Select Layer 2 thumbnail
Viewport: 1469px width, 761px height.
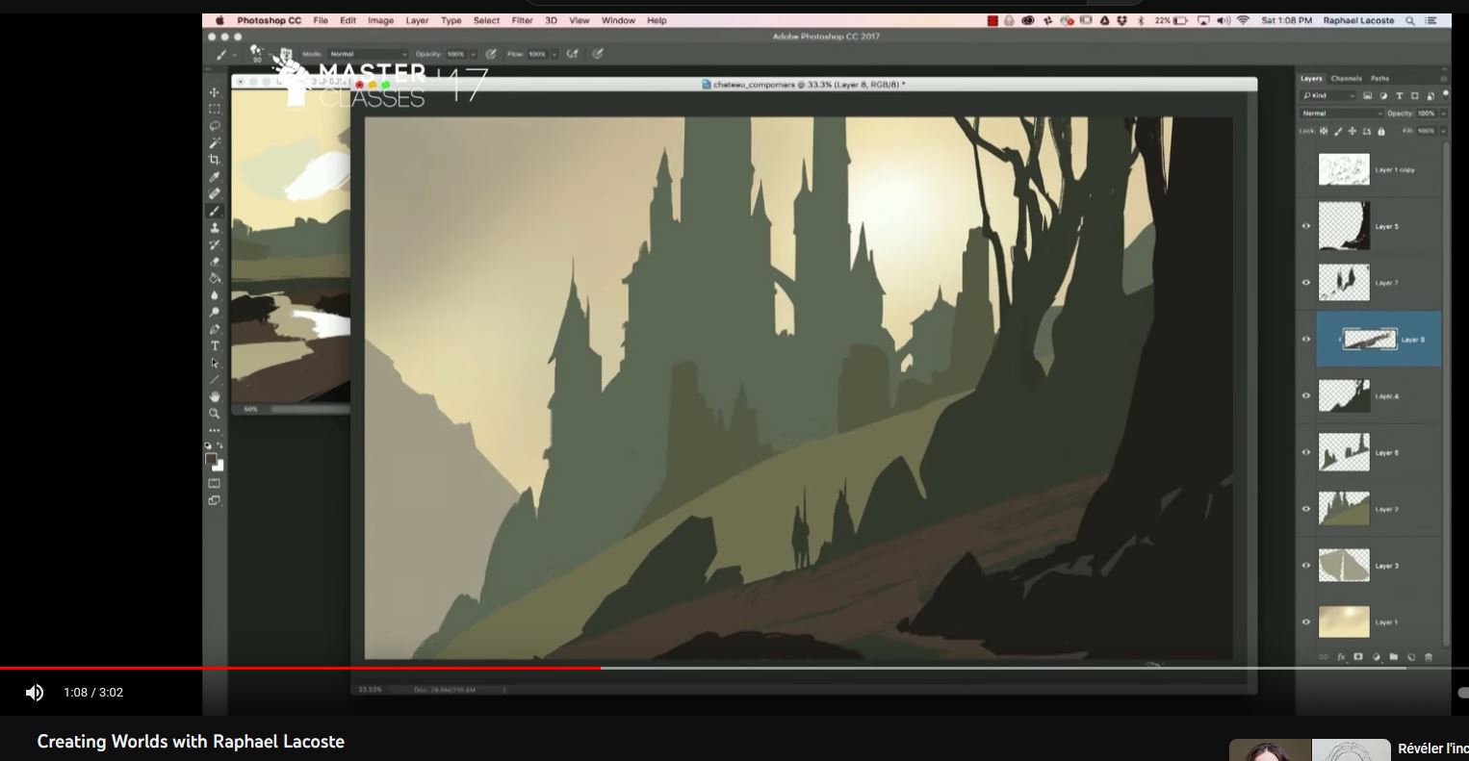pyautogui.click(x=1344, y=509)
